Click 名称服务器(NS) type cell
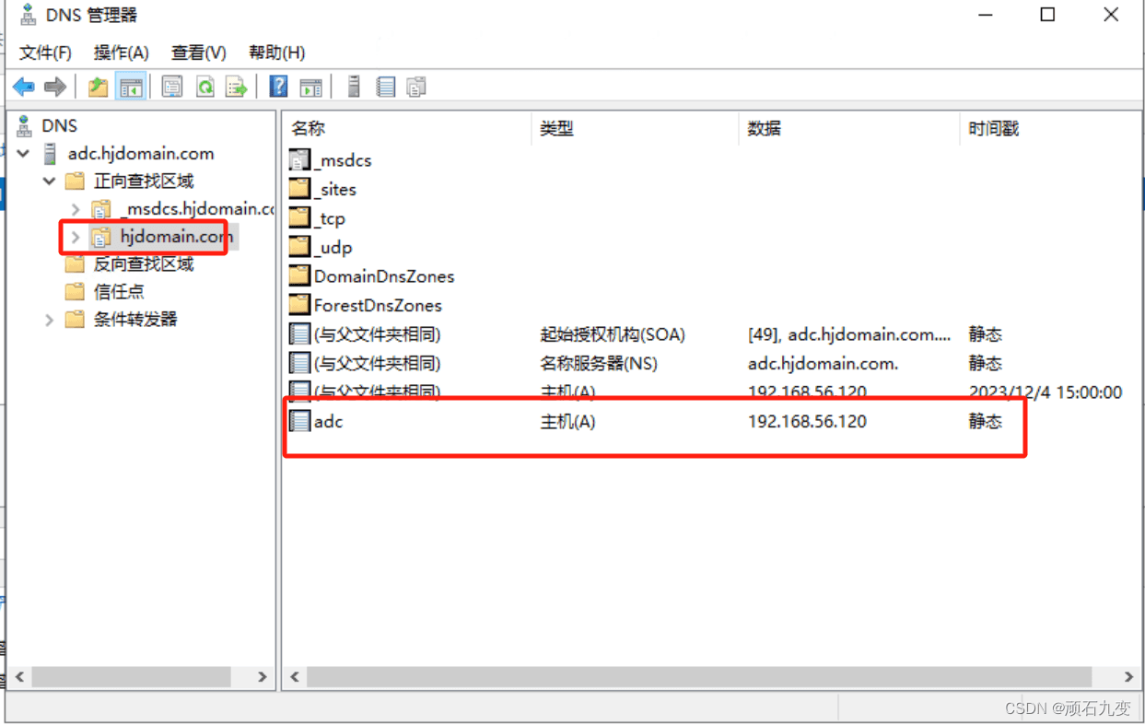The height and width of the screenshot is (725, 1145). 599,363
